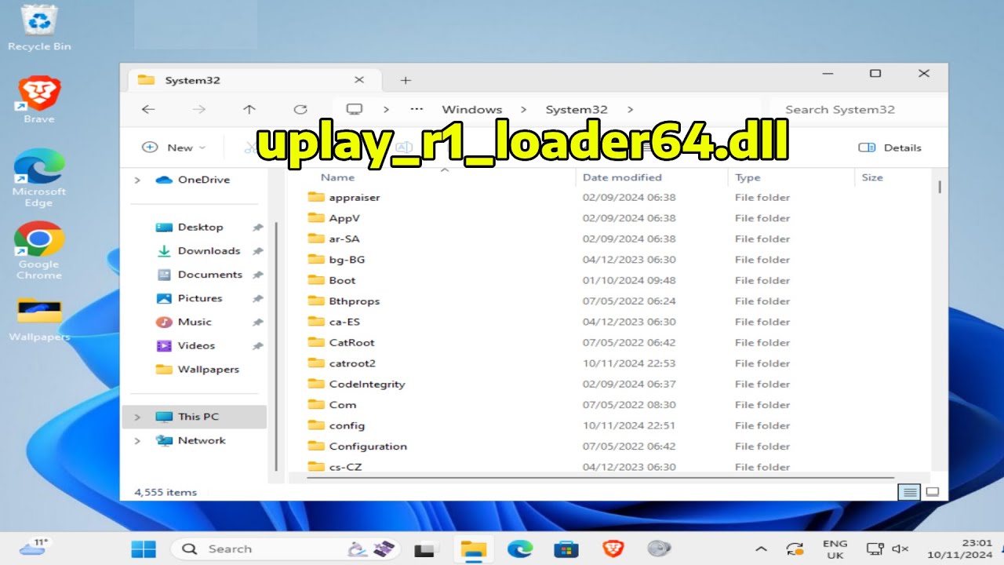The width and height of the screenshot is (1004, 565).
Task: Select the CatRoot folder
Action: point(340,342)
